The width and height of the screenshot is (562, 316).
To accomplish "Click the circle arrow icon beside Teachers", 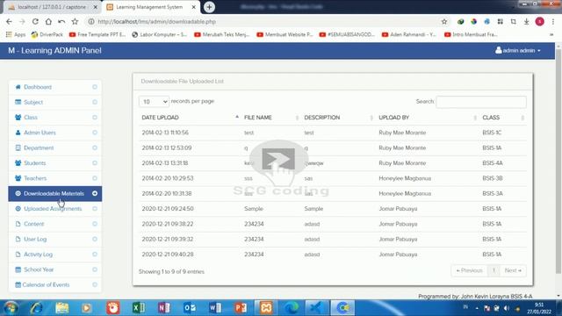I will click(x=95, y=178).
